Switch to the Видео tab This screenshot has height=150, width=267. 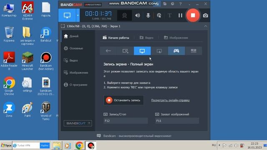point(146,37)
